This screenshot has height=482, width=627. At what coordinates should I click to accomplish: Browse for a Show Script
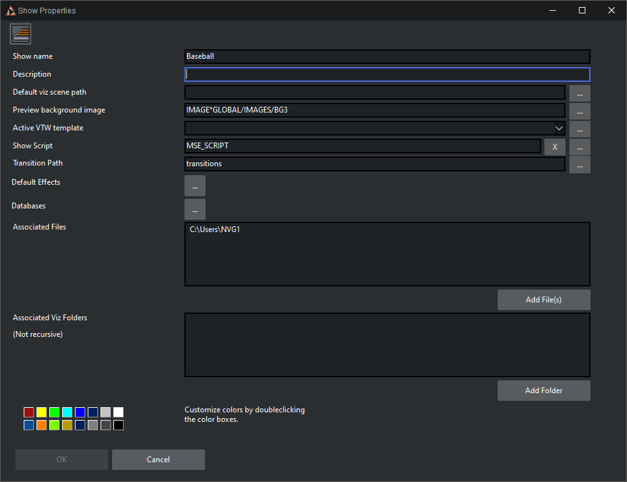click(579, 147)
